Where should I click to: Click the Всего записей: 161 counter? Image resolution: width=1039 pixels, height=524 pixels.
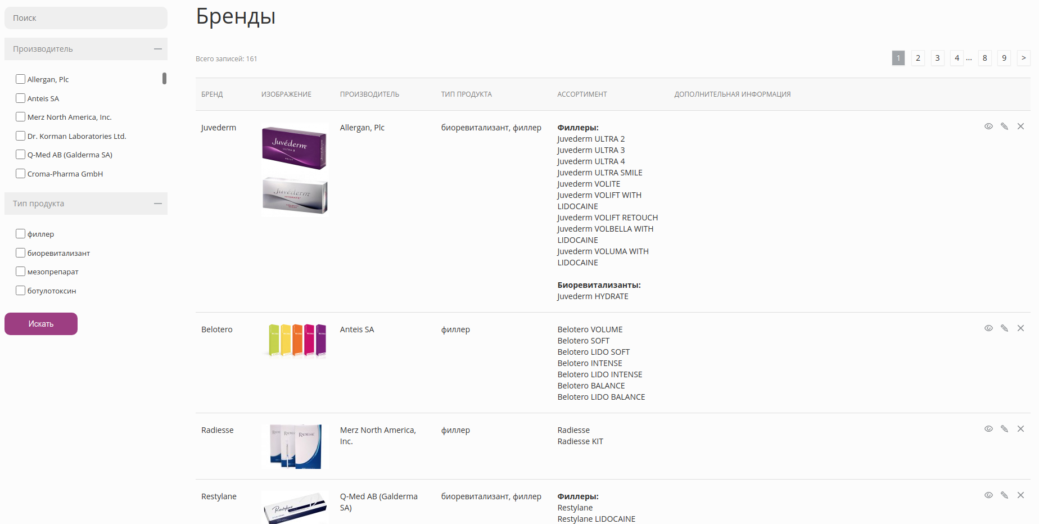[227, 58]
